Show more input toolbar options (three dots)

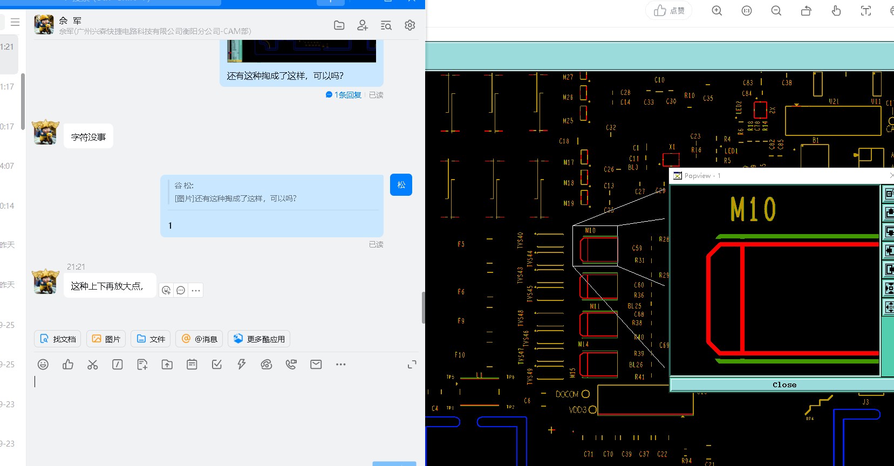pos(341,365)
